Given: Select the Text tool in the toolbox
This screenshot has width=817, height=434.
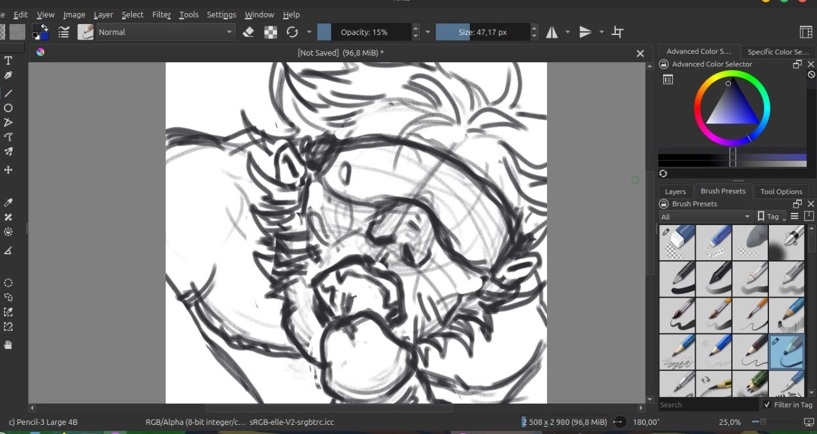Looking at the screenshot, I should click(8, 60).
